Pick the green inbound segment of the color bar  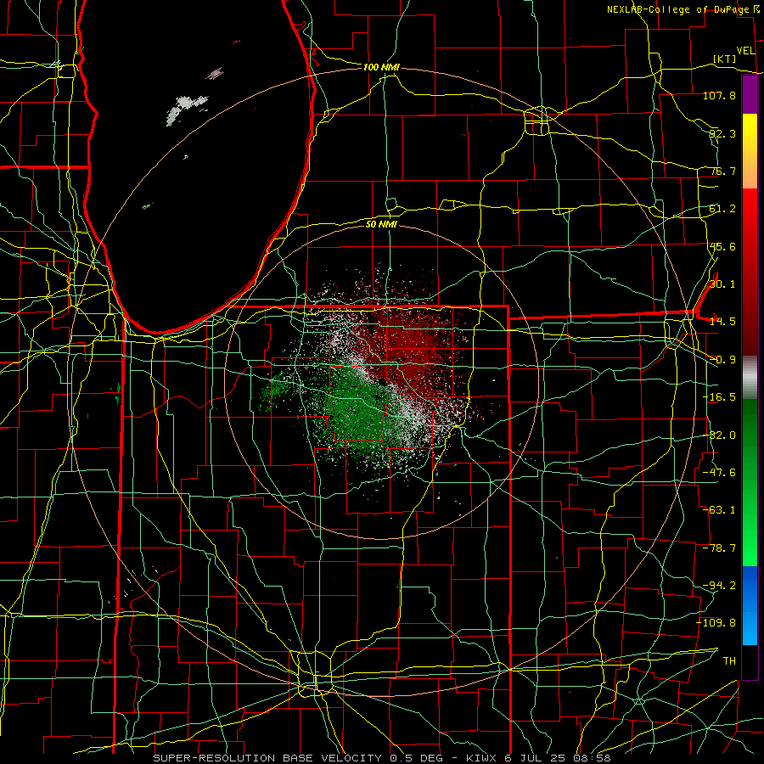750,482
